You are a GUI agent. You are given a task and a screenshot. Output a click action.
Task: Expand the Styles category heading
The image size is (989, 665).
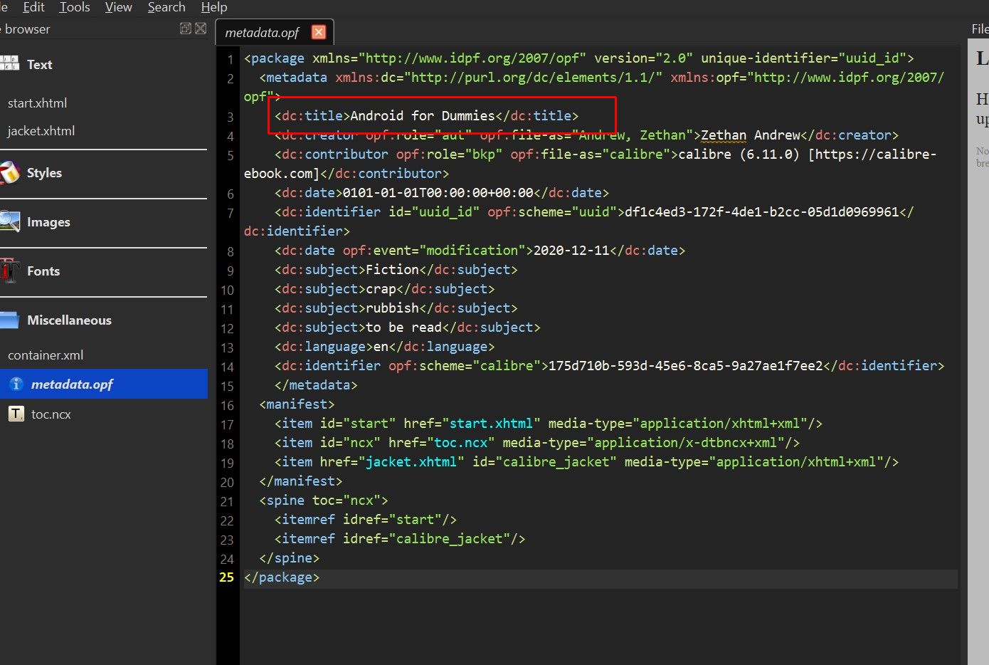click(x=44, y=172)
